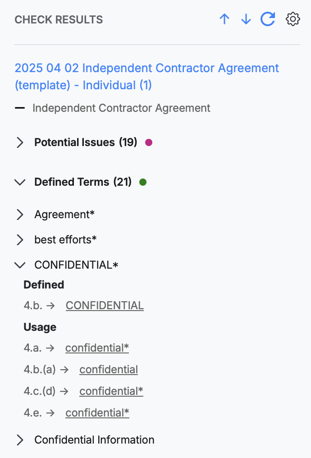311x458 pixels.
Task: Expand the Agreement* term entry
Action: [x=20, y=215]
